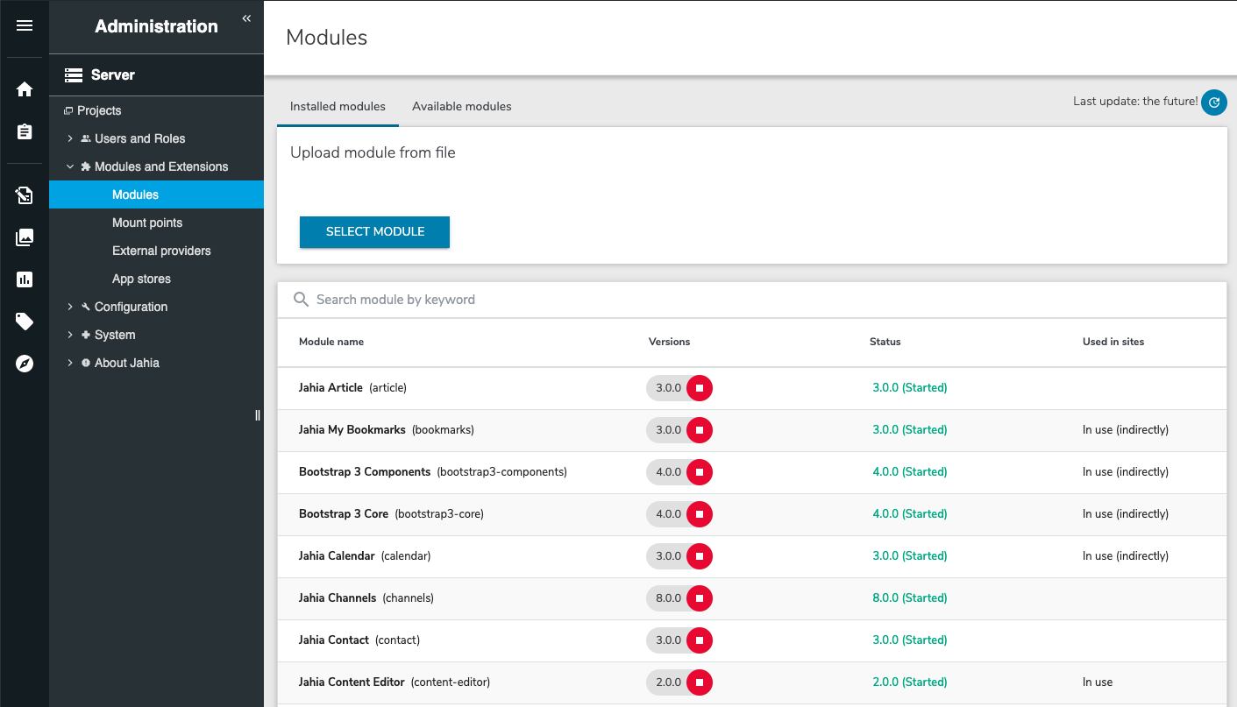Stop the Bootstrap 3 Core module
The height and width of the screenshot is (707, 1237).
coord(699,514)
